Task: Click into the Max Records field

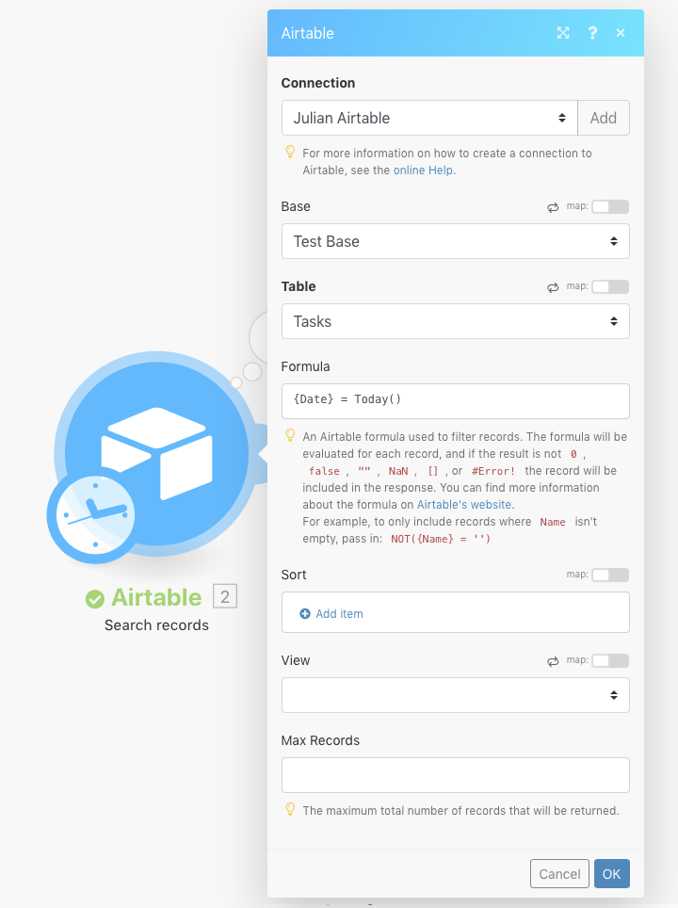Action: click(455, 775)
